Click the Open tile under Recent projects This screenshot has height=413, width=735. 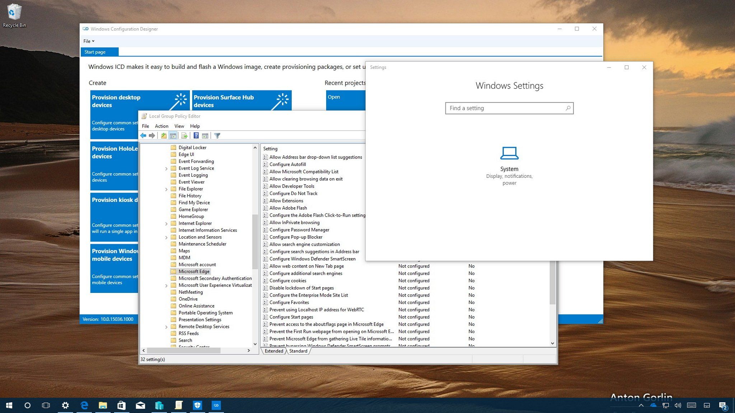tap(346, 100)
